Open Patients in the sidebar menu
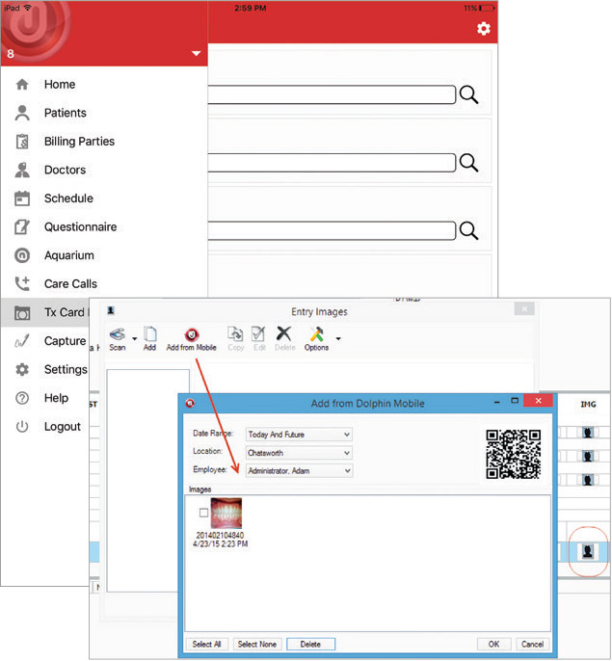612x661 pixels. pyautogui.click(x=65, y=113)
